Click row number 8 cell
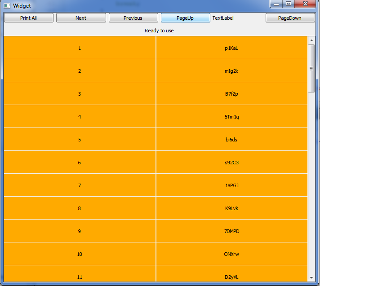 [80, 208]
